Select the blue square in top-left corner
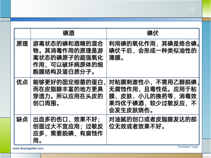Viewport: 211px width, 158px height. 5,9
